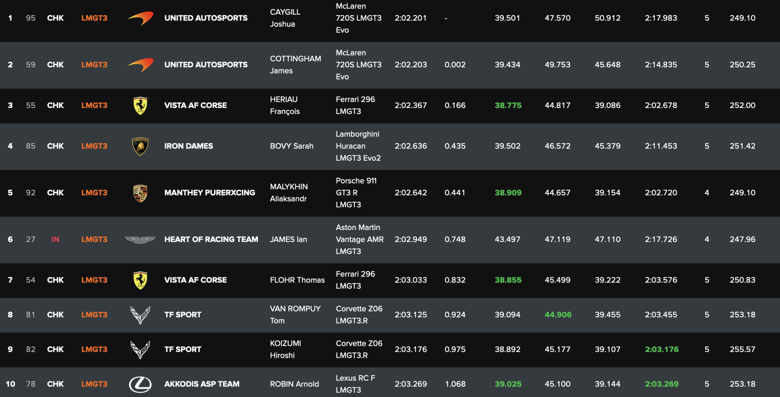Click the gap value 1.068
This screenshot has height=397, width=780.
click(x=455, y=384)
